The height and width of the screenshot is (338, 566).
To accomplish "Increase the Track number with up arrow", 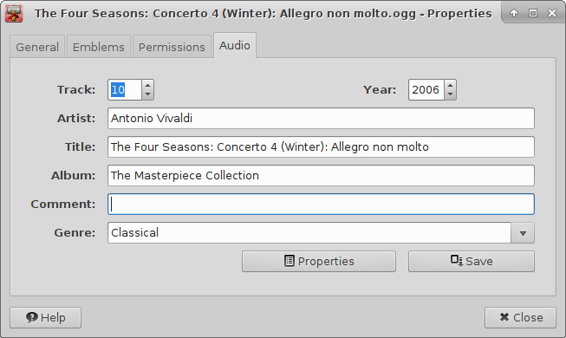I will tap(147, 85).
